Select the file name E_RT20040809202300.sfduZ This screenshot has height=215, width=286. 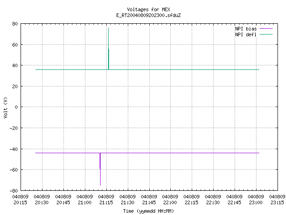[148, 15]
